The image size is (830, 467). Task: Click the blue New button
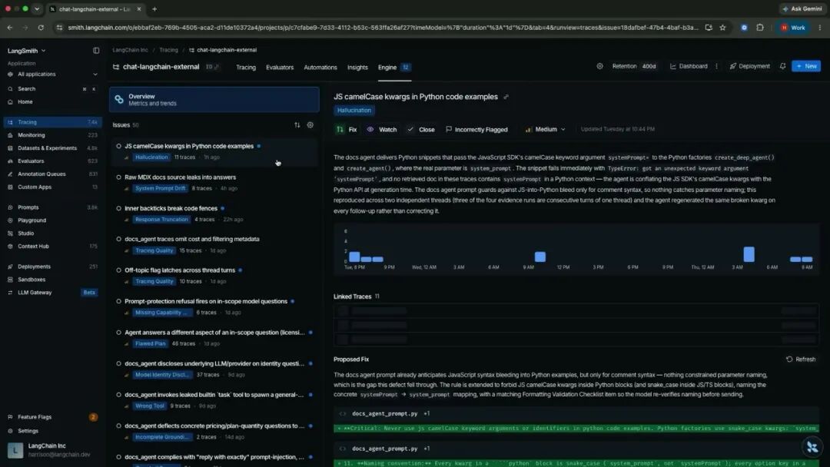point(806,66)
